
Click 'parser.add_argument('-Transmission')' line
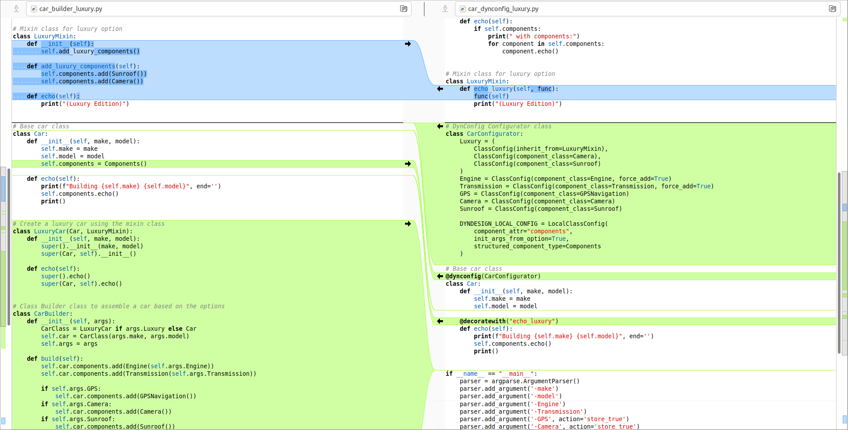(523, 412)
